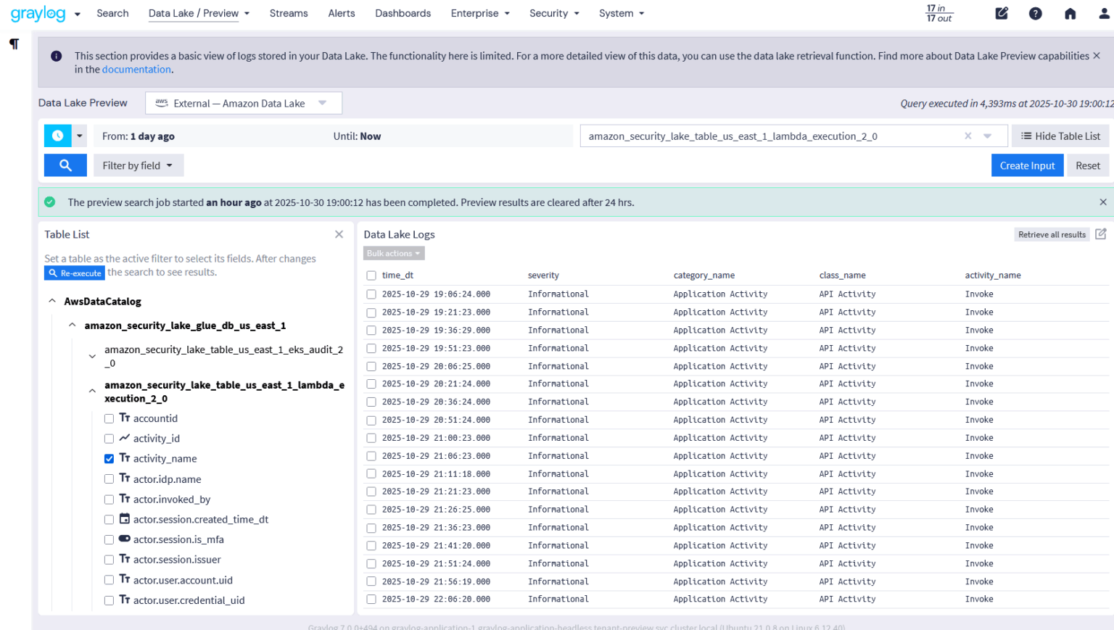Click the export icon beside Retrieve all results

click(x=1101, y=233)
